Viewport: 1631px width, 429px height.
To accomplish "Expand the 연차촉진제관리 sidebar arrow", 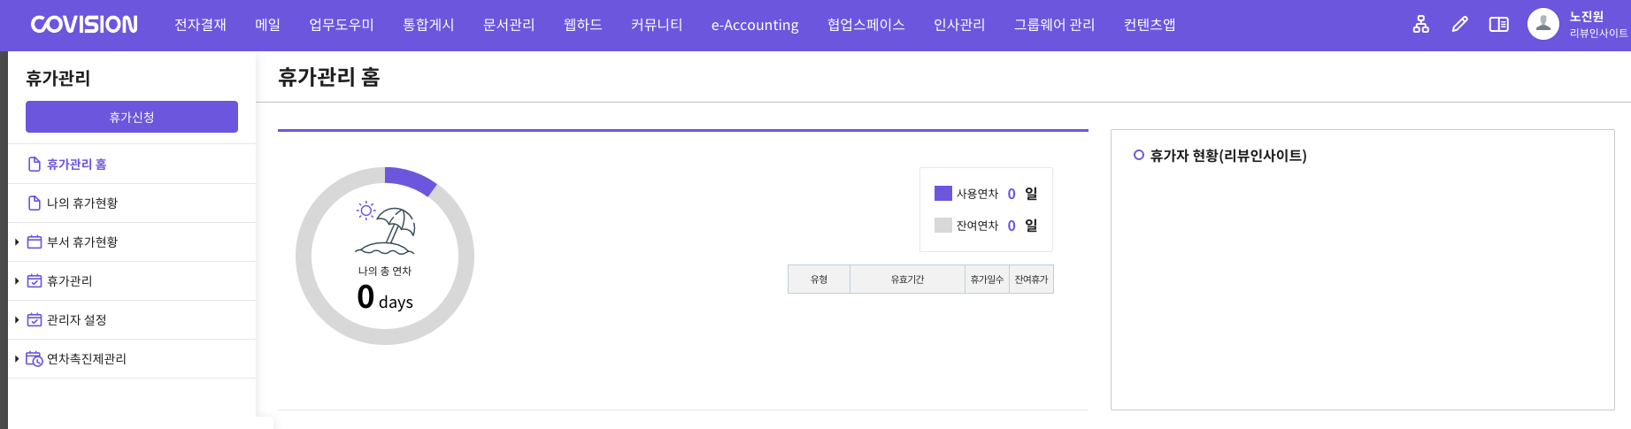I will point(17,359).
